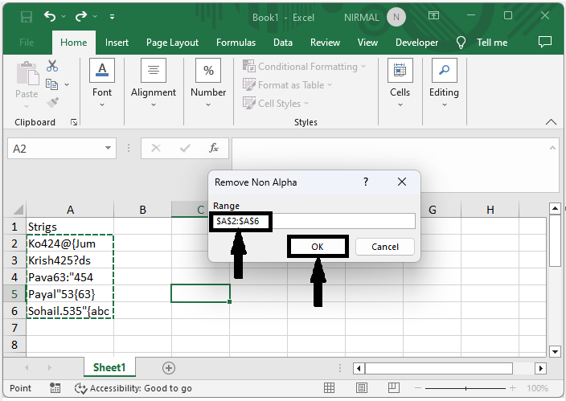Image resolution: width=566 pixels, height=401 pixels.
Task: Open the Clipboard dialog launcher
Action: pyautogui.click(x=74, y=122)
